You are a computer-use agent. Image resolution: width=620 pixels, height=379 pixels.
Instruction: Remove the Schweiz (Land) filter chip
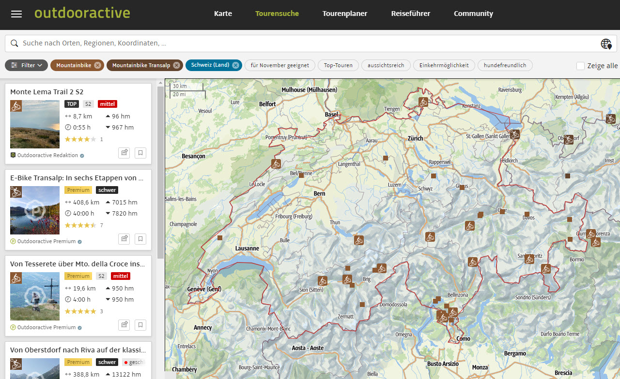(x=235, y=65)
